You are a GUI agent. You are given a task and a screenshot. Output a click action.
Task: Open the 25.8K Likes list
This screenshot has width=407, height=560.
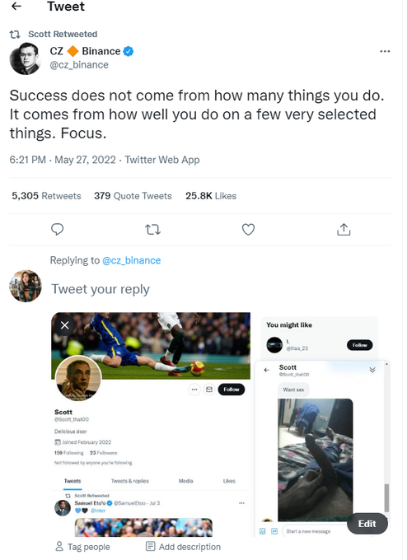tap(211, 196)
